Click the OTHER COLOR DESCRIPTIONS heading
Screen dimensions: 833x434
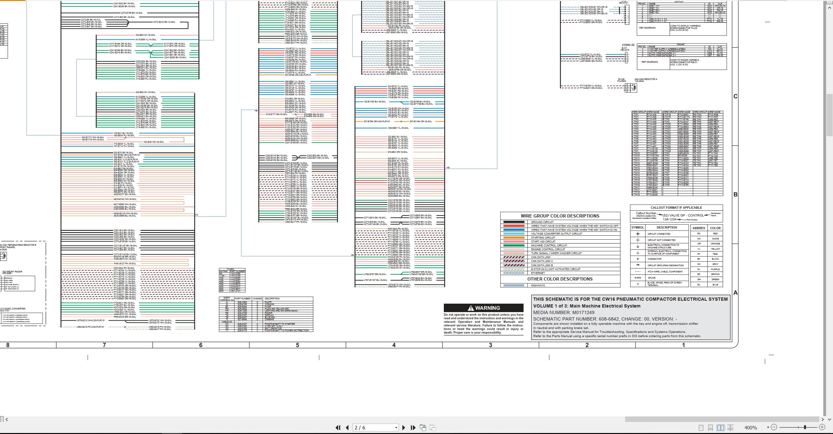[560, 279]
